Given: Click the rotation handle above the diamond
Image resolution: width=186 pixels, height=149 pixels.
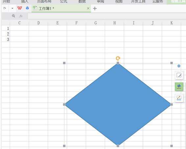Looking at the screenshot, I should (x=118, y=58).
